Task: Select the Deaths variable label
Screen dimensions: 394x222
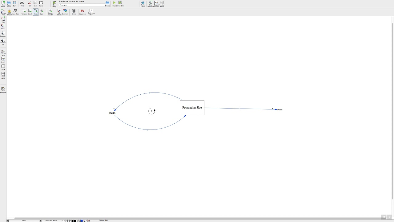Action: click(x=280, y=110)
